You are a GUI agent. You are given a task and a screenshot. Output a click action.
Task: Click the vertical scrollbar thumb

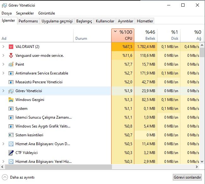coord(202,52)
